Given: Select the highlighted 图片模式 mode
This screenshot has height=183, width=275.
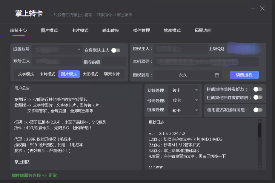Looking at the screenshot, I should [x=69, y=74].
